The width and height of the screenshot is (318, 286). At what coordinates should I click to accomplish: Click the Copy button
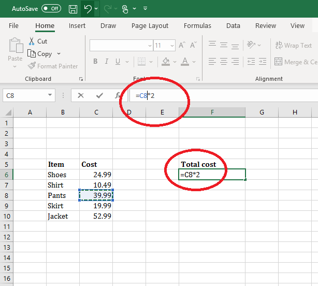pyautogui.click(x=40, y=54)
